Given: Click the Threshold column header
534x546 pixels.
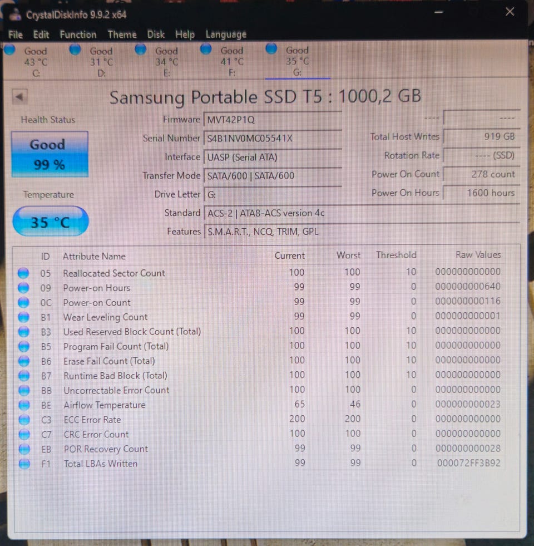Looking at the screenshot, I should [x=396, y=255].
